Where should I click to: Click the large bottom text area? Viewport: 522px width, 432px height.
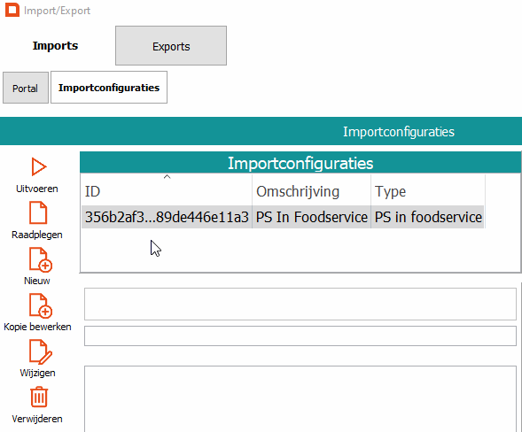click(x=300, y=398)
